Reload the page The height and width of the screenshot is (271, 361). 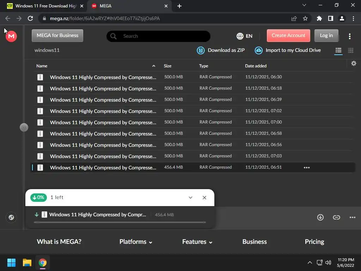click(x=30, y=18)
